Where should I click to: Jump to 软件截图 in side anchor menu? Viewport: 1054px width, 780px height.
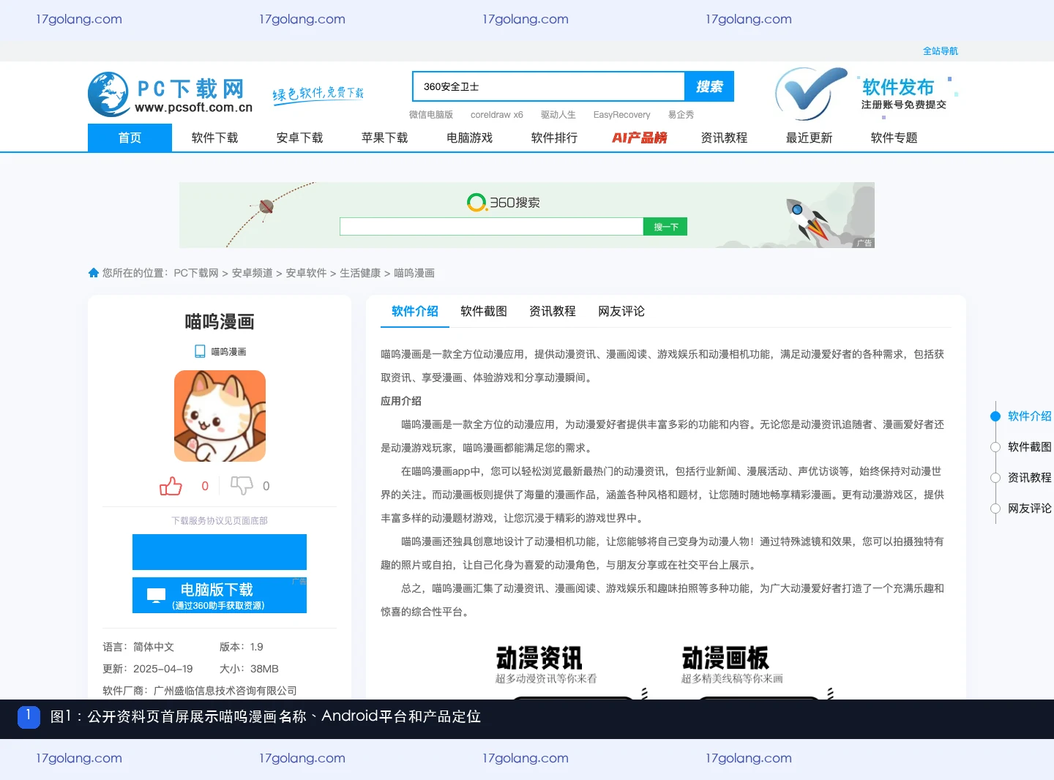[1030, 447]
